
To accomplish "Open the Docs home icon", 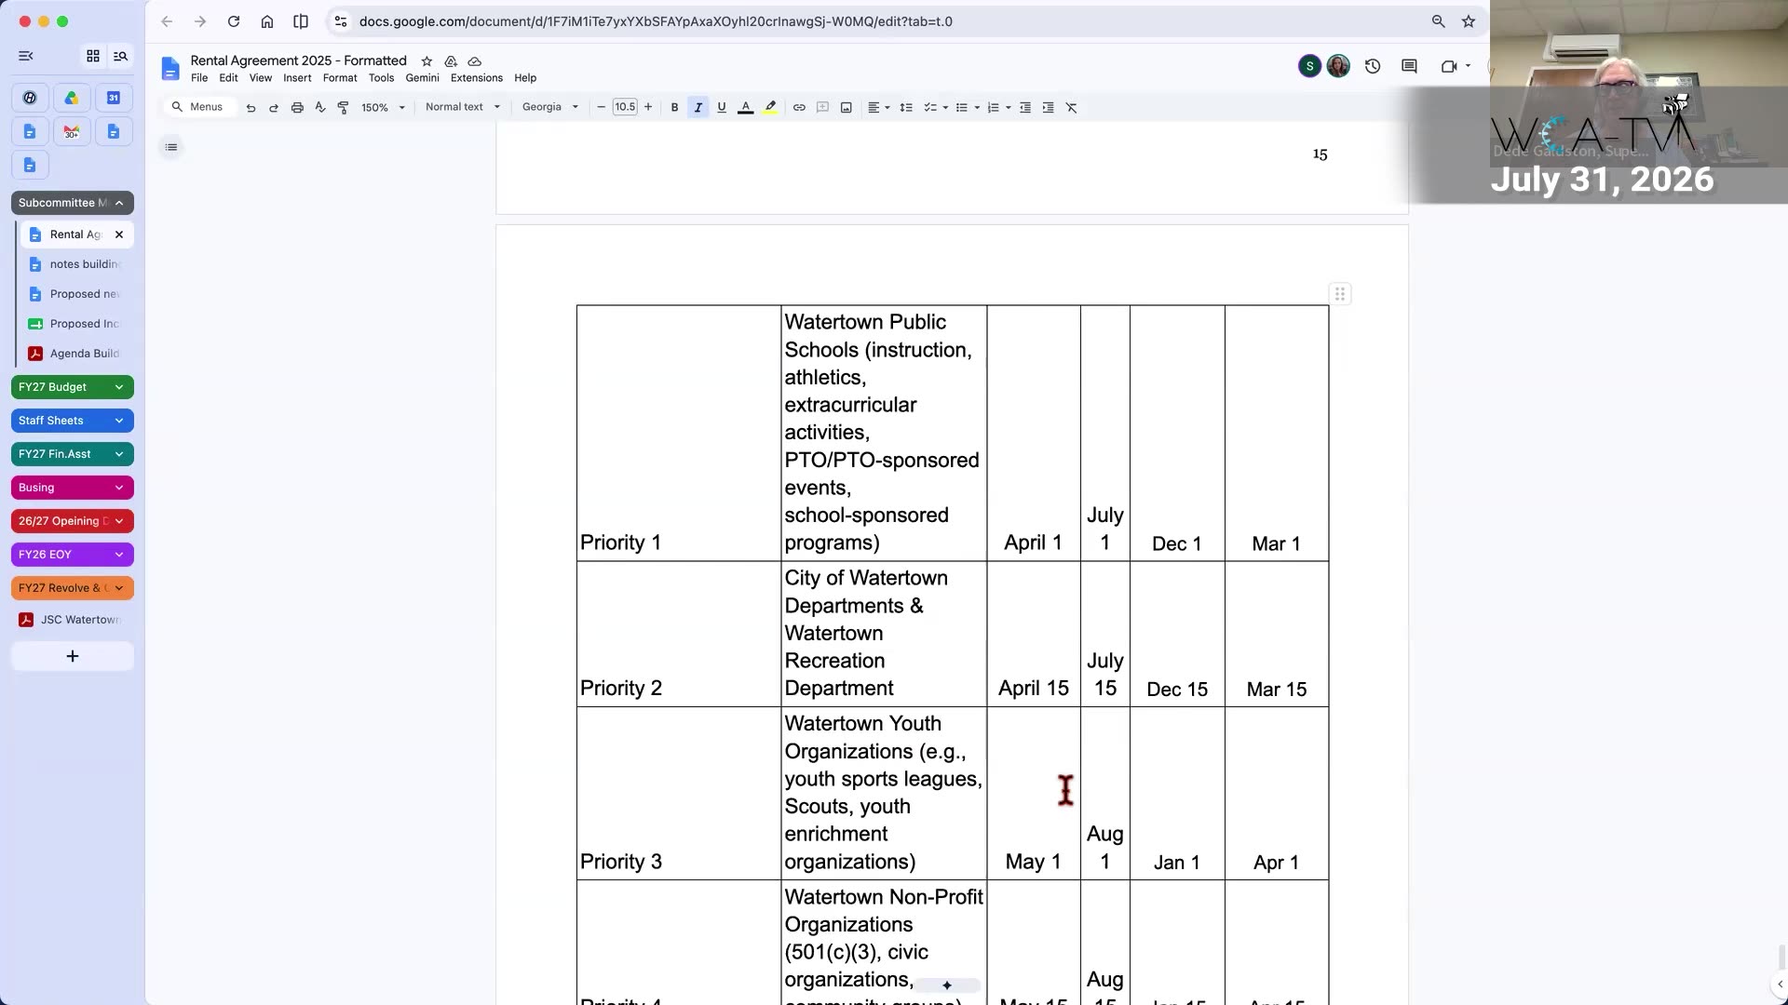I will (x=169, y=68).
